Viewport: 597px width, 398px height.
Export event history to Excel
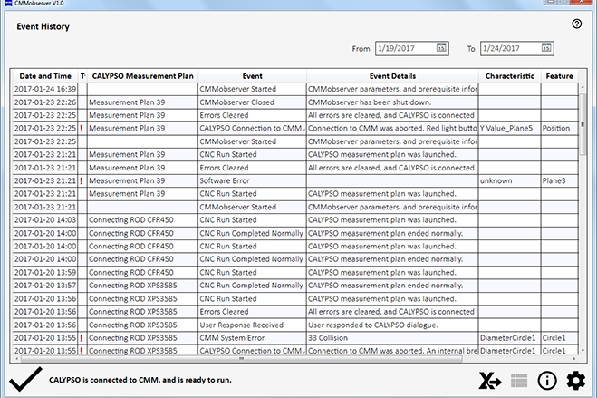[490, 381]
